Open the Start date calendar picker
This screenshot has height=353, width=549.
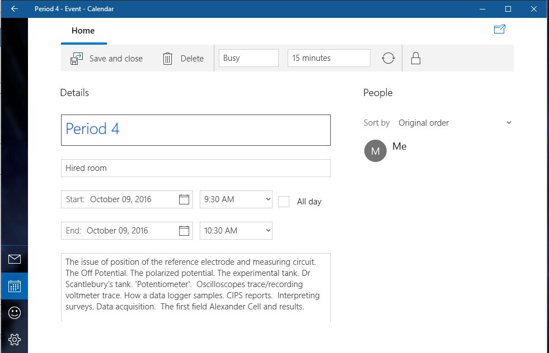[184, 199]
